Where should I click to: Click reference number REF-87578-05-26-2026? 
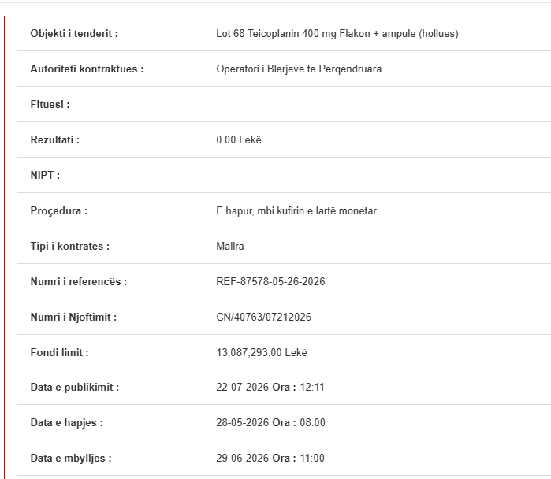tap(270, 281)
